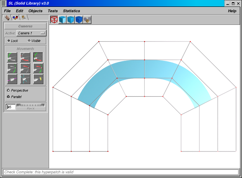Click the Fov X slider
242x178 pixels.
coord(31,105)
